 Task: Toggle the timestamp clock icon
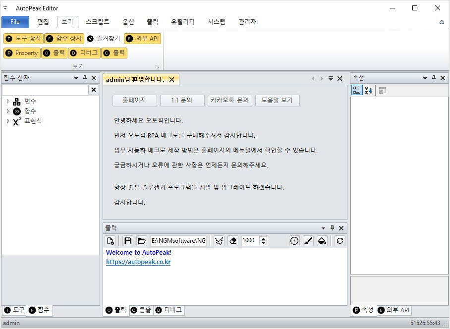(x=294, y=241)
